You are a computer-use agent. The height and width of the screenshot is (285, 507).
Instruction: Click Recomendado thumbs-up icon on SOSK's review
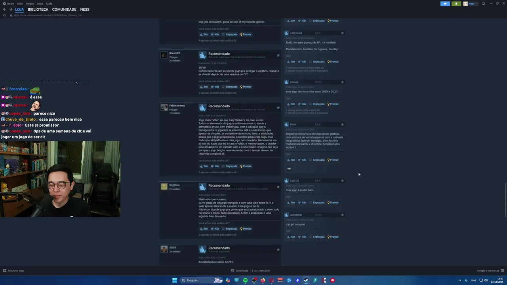(x=202, y=249)
